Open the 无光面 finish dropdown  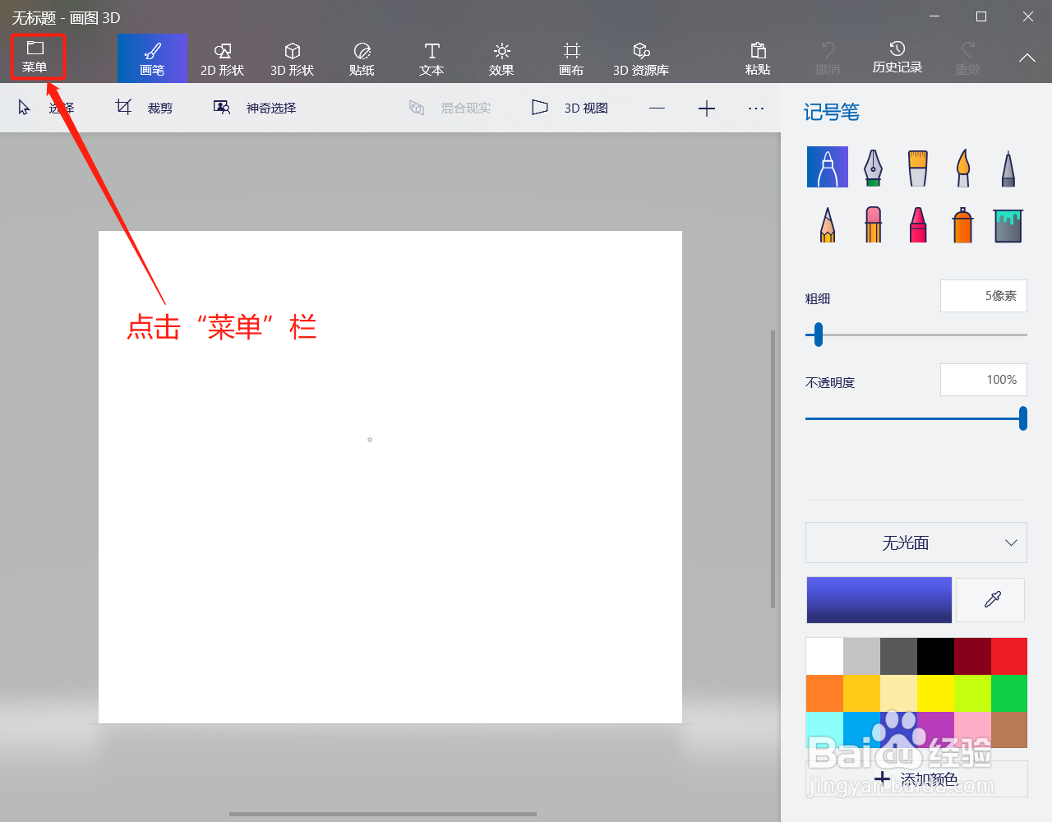point(916,543)
